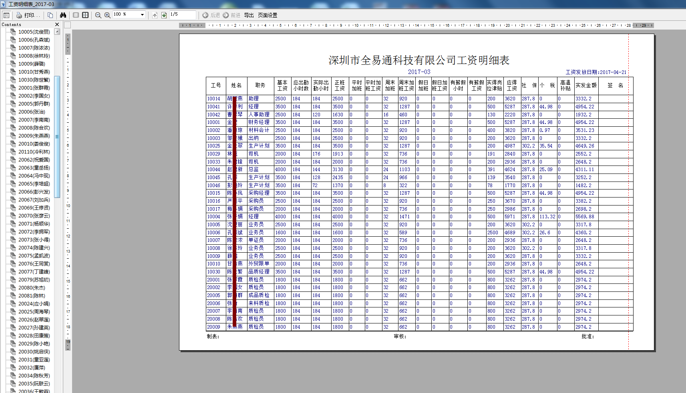Viewport: 686px width, 393px height.
Task: Click the Export (导出) button
Action: pyautogui.click(x=249, y=15)
